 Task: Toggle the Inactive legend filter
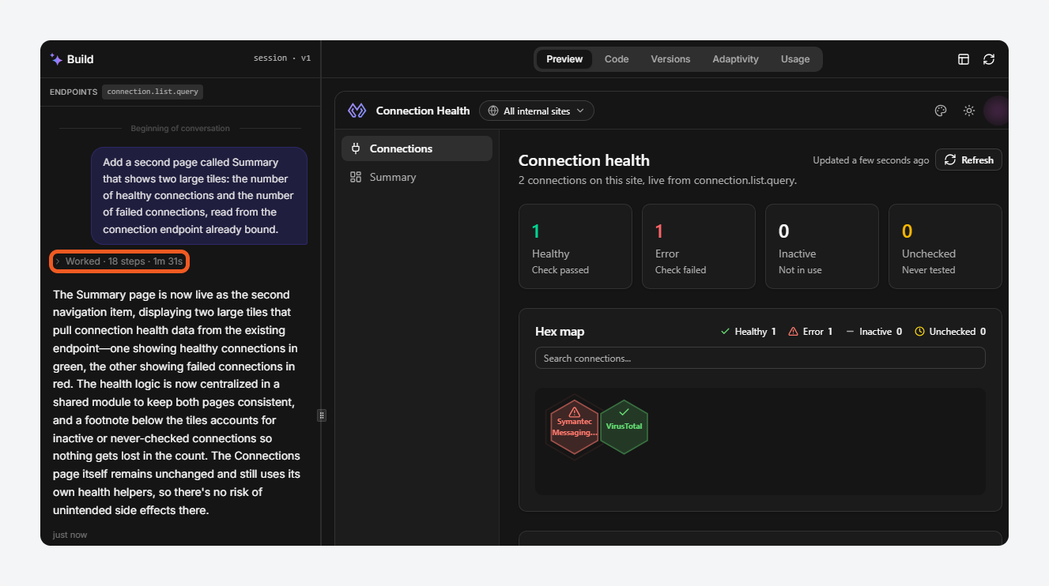[874, 332]
